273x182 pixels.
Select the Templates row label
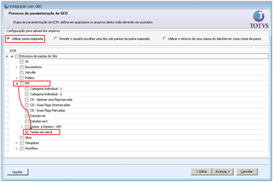(32, 143)
